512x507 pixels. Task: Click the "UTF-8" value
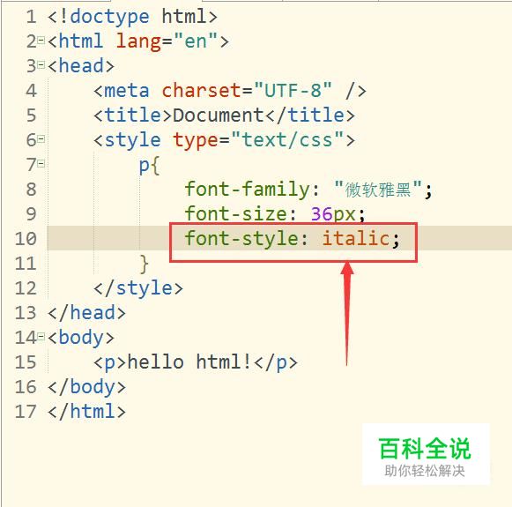(293, 90)
